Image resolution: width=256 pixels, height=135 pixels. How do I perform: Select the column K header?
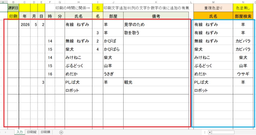coord(156,2)
